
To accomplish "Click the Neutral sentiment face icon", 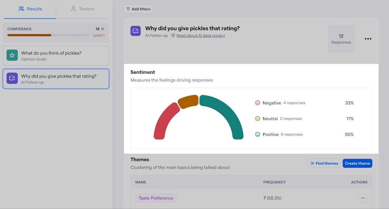I will click(x=257, y=118).
